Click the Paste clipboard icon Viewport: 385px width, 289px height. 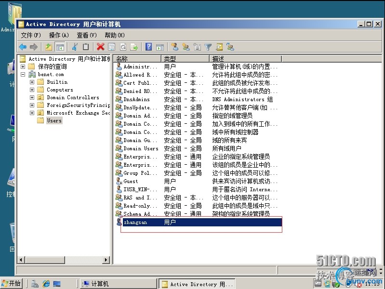click(85, 47)
